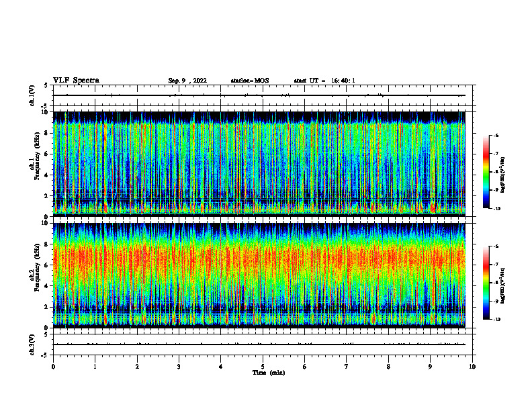Image resolution: width=532 pixels, height=411 pixels.
Task: Click inside the ch.2 spectrogram panel
Action: coord(259,275)
